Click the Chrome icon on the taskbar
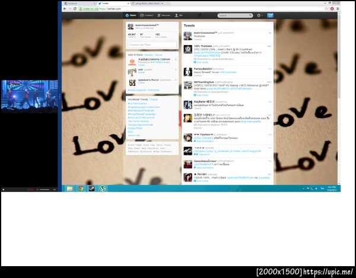 [81, 188]
